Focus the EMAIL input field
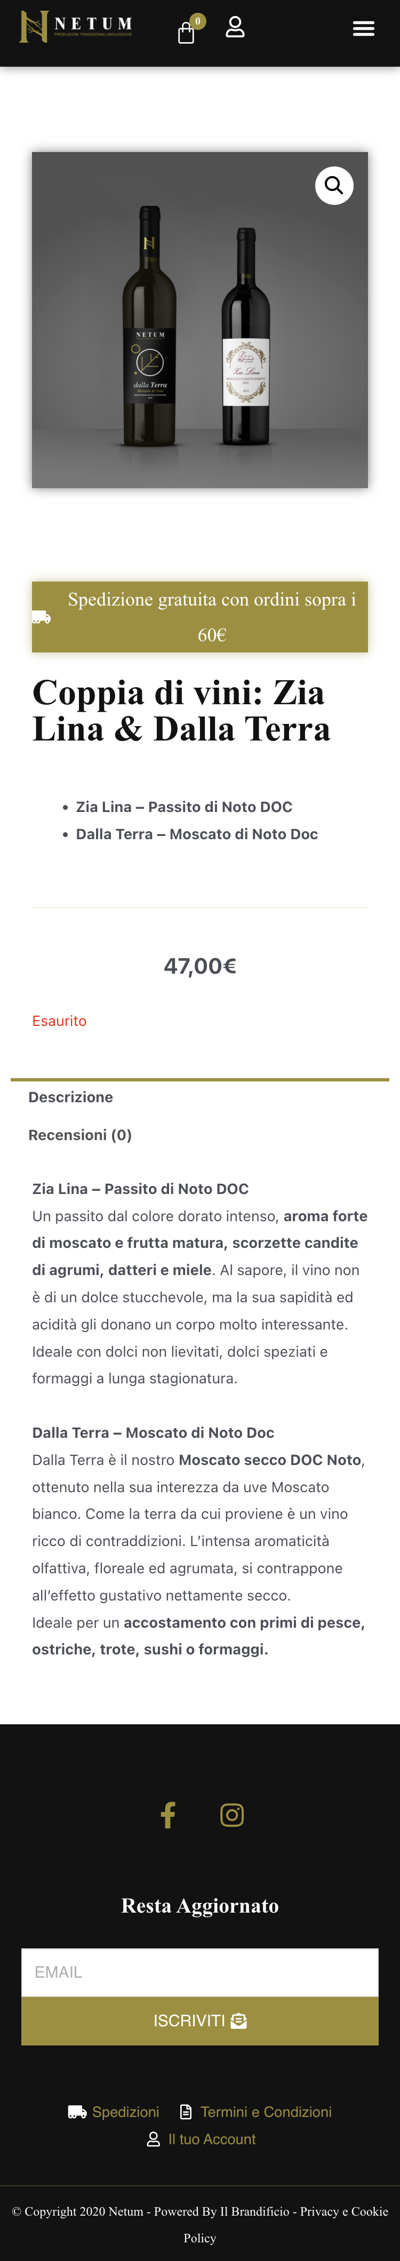Screen dimensions: 400x2261 click(200, 1972)
